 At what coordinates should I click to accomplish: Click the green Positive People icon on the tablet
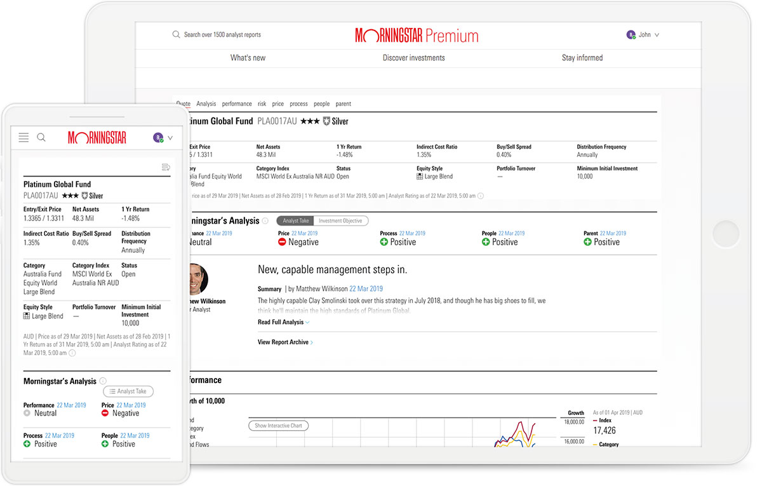coord(486,242)
